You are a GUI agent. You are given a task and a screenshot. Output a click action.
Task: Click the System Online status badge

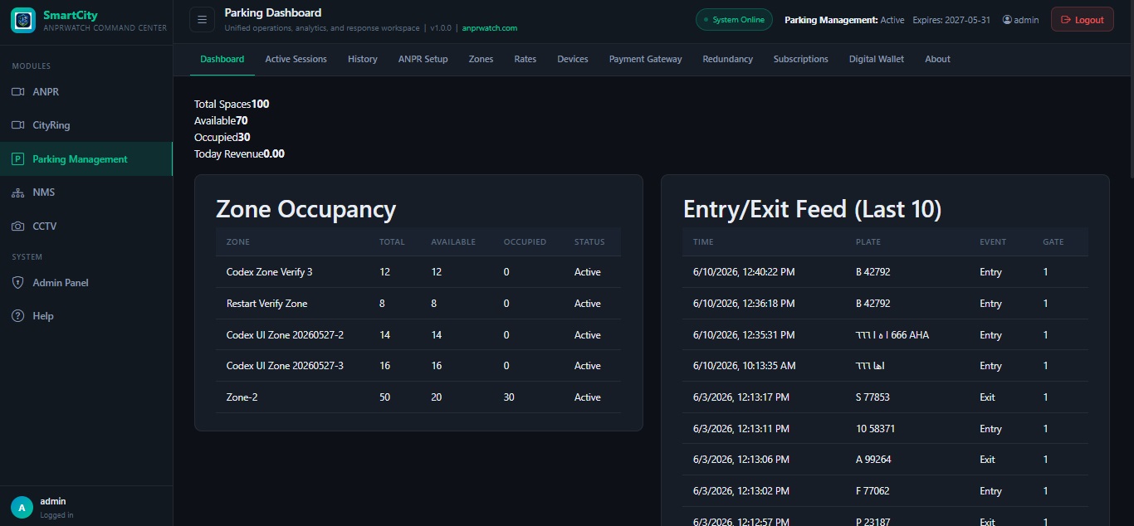[x=734, y=20]
